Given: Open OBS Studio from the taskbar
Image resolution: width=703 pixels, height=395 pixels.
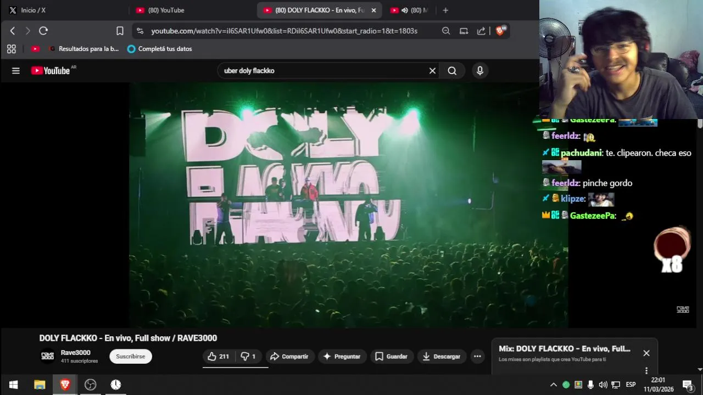Looking at the screenshot, I should (x=91, y=385).
